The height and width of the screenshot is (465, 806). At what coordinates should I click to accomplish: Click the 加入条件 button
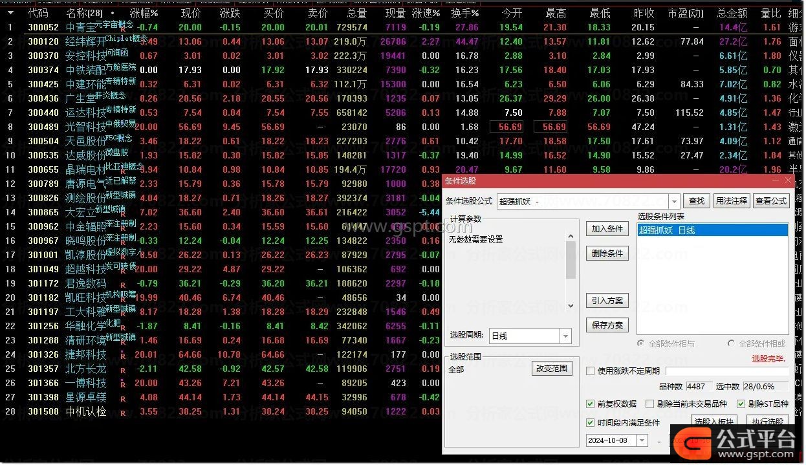click(607, 229)
